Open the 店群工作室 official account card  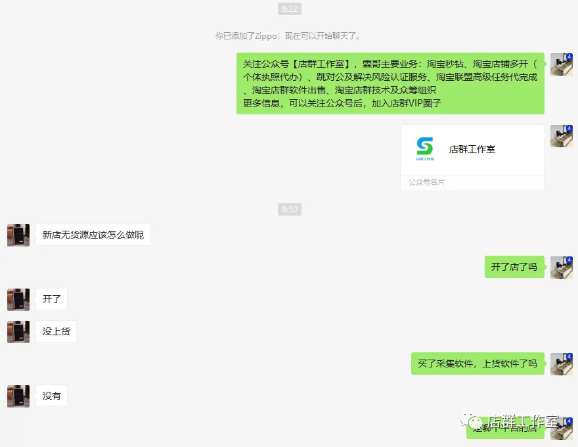472,158
